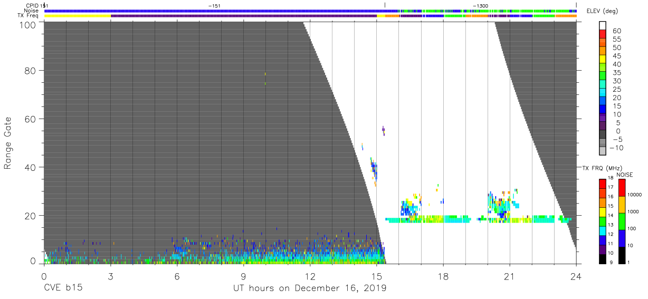Pick the black bottom swatch in TX FRQ bar

click(x=603, y=258)
